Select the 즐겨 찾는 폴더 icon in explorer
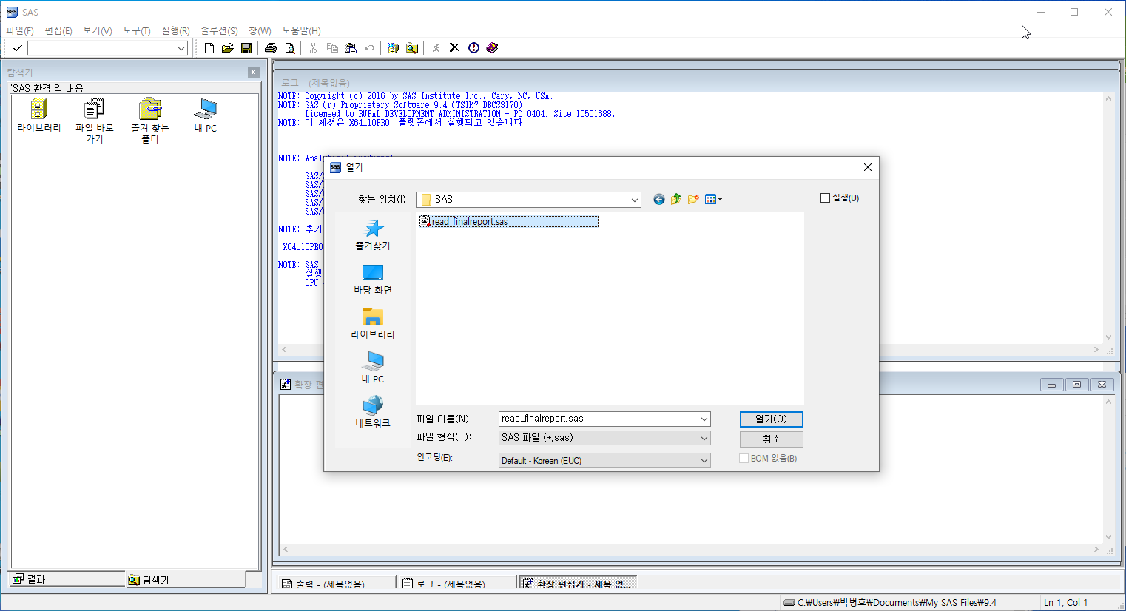 150,121
